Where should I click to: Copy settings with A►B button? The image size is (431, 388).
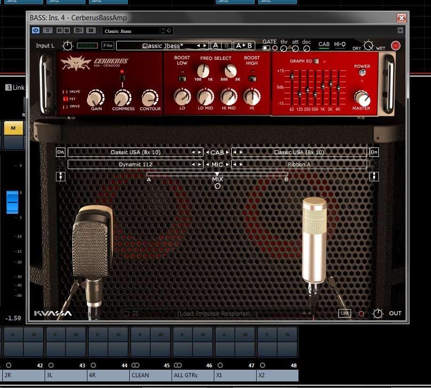(244, 46)
